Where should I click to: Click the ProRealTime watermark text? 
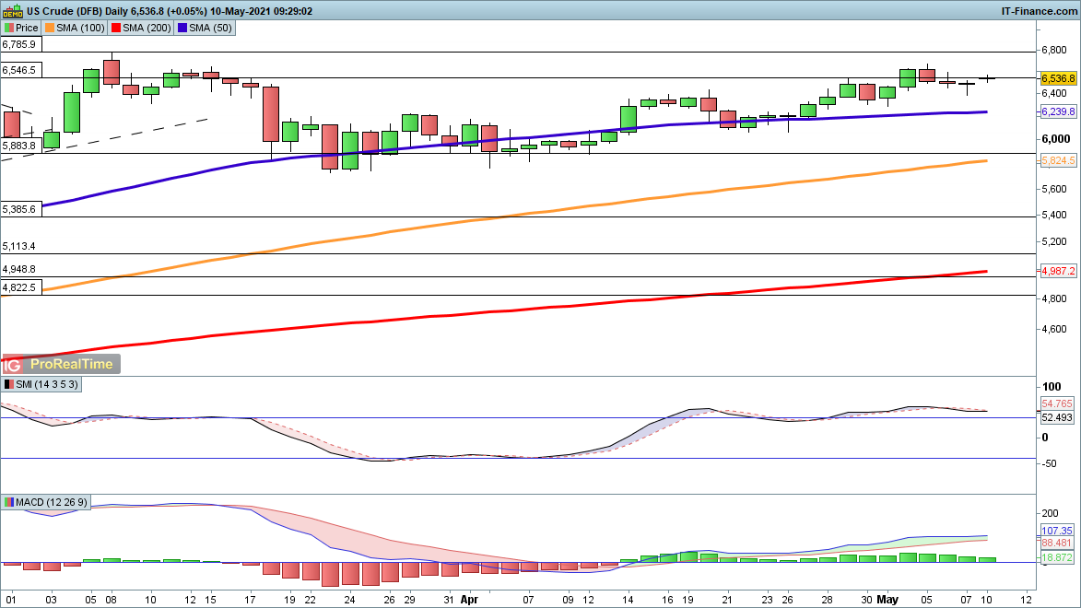[69, 364]
